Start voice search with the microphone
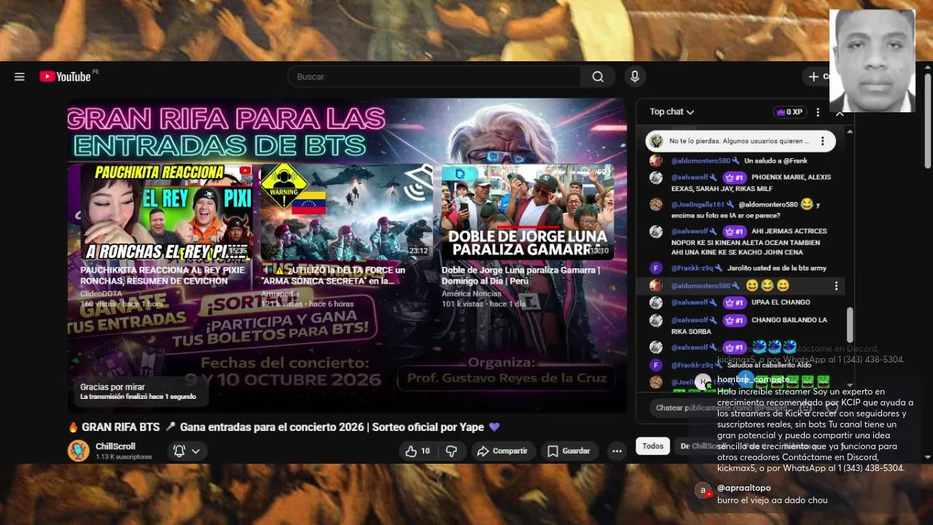The height and width of the screenshot is (525, 933). tap(635, 77)
